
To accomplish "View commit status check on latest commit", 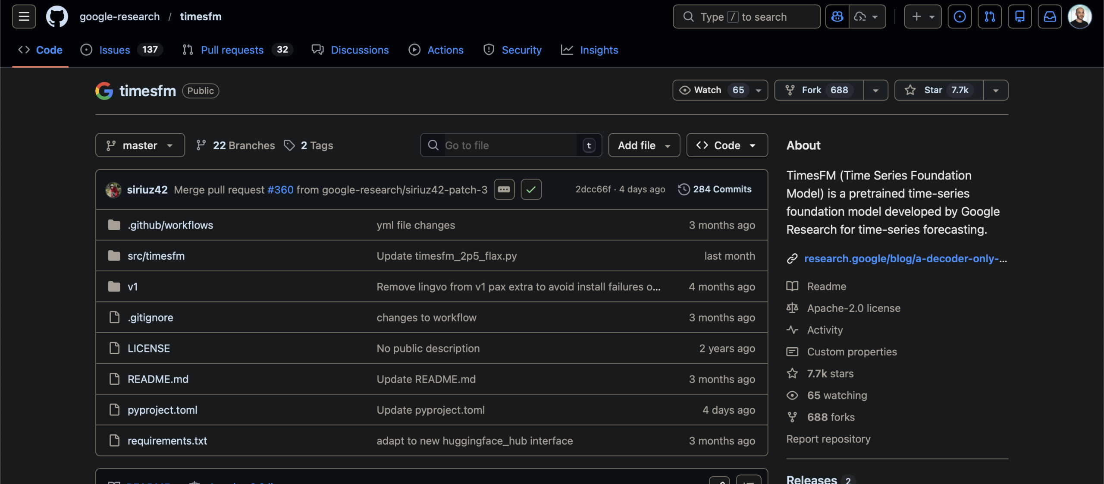I will (x=531, y=189).
